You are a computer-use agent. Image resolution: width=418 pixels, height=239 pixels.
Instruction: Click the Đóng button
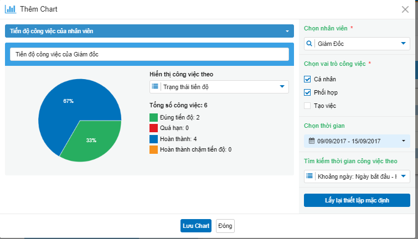pyautogui.click(x=225, y=226)
